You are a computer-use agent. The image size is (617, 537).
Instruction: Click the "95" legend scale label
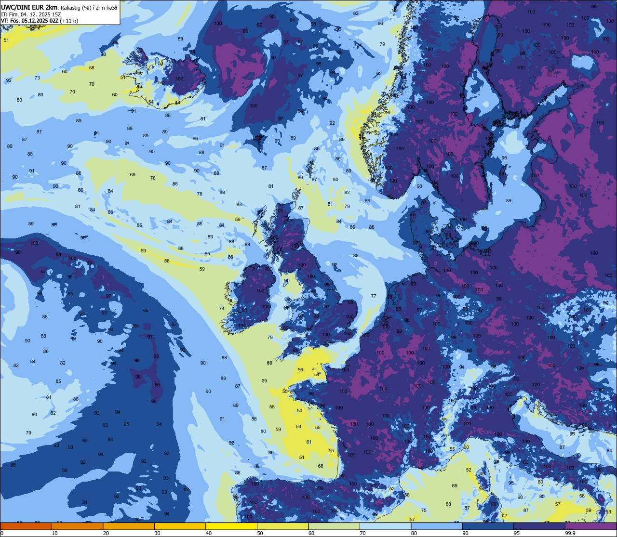(x=516, y=533)
